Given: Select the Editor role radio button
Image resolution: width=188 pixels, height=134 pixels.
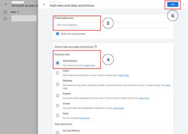Looking at the screenshot, I should coord(57,73).
